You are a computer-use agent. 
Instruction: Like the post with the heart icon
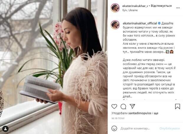pos(114,106)
